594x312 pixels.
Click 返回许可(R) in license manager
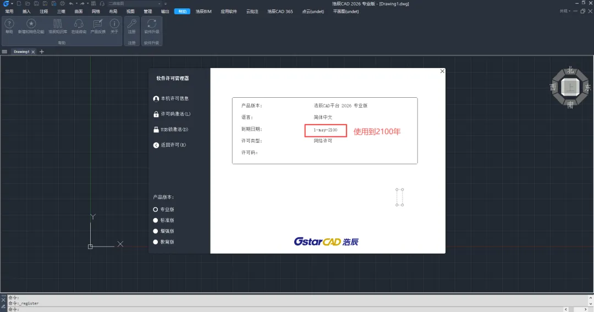point(169,145)
